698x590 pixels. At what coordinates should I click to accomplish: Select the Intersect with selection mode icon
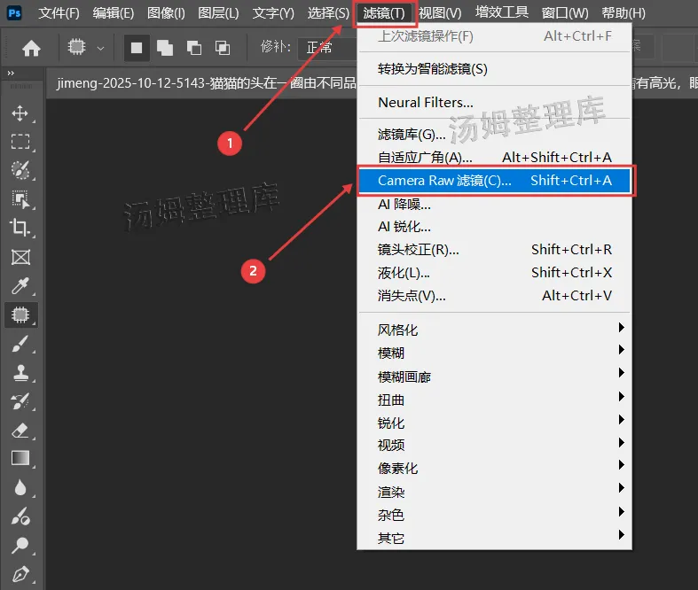click(x=222, y=48)
